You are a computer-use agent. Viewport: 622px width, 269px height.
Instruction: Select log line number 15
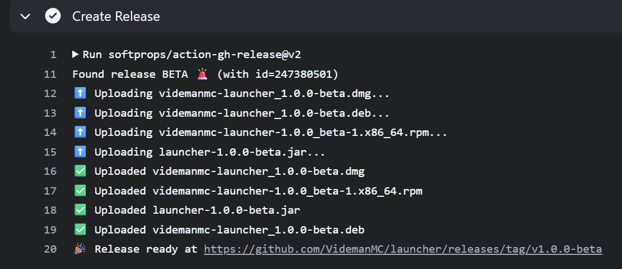click(50, 152)
